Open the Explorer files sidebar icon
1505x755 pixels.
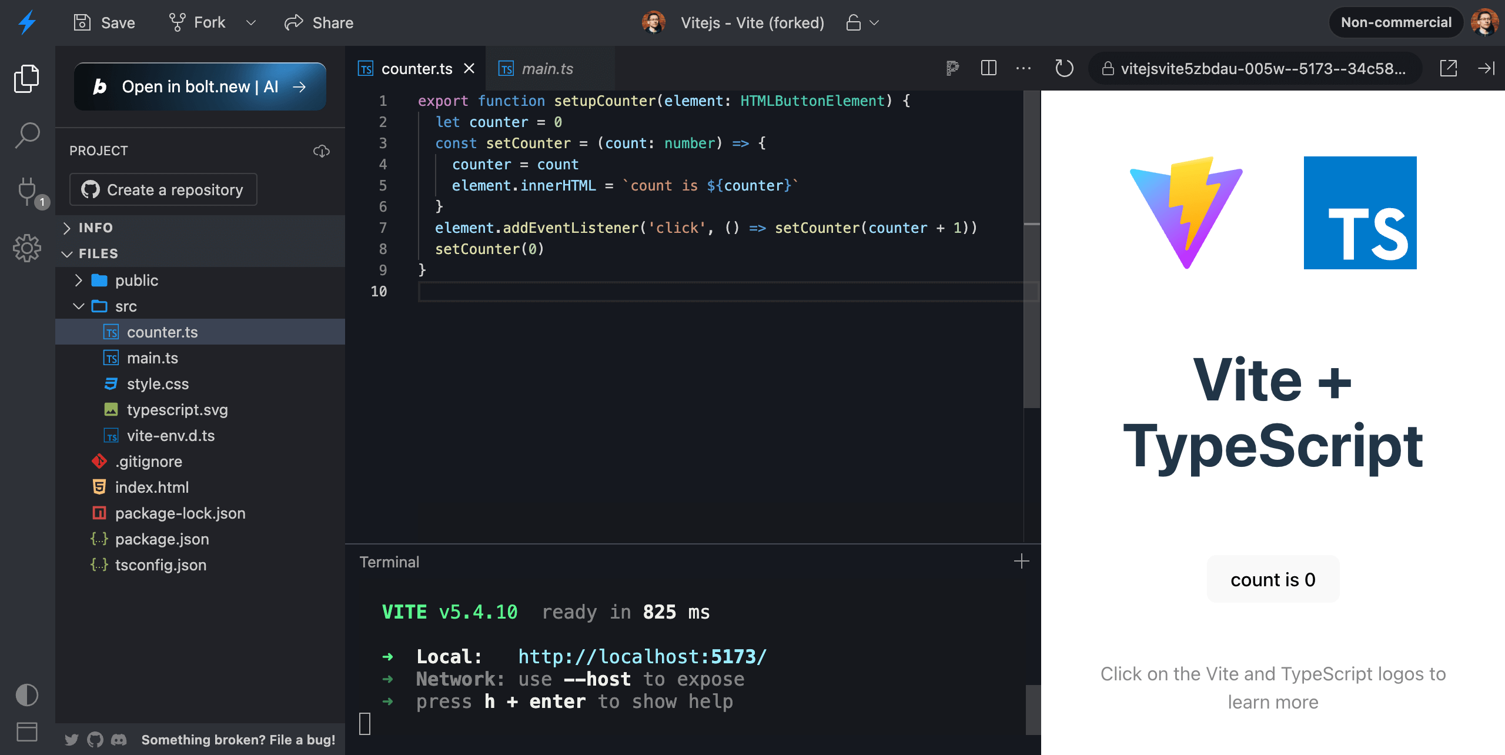[27, 78]
